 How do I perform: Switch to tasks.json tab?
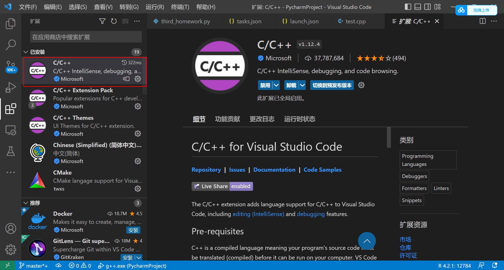tap(249, 21)
